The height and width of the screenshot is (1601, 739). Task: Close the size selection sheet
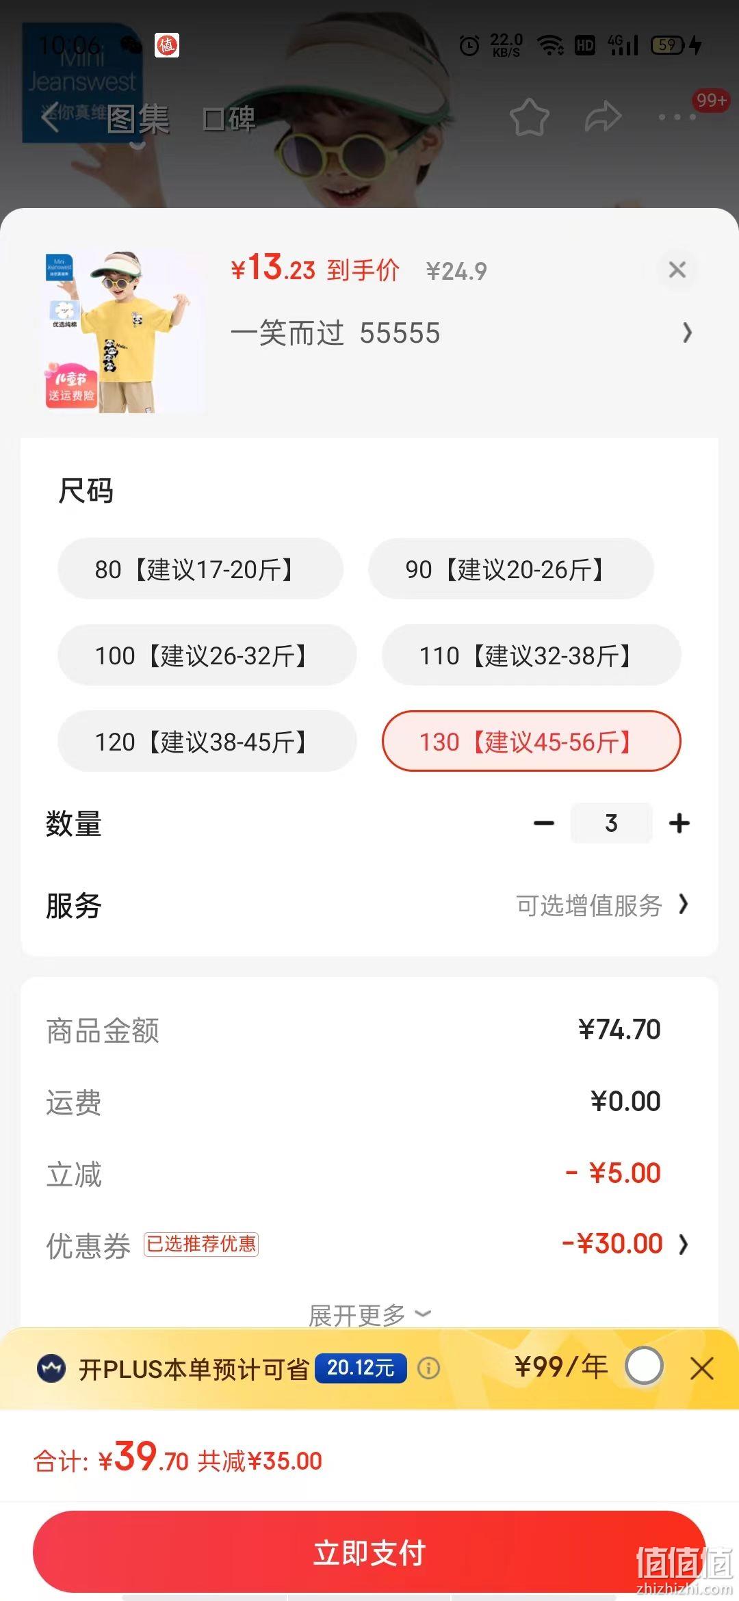click(x=677, y=270)
